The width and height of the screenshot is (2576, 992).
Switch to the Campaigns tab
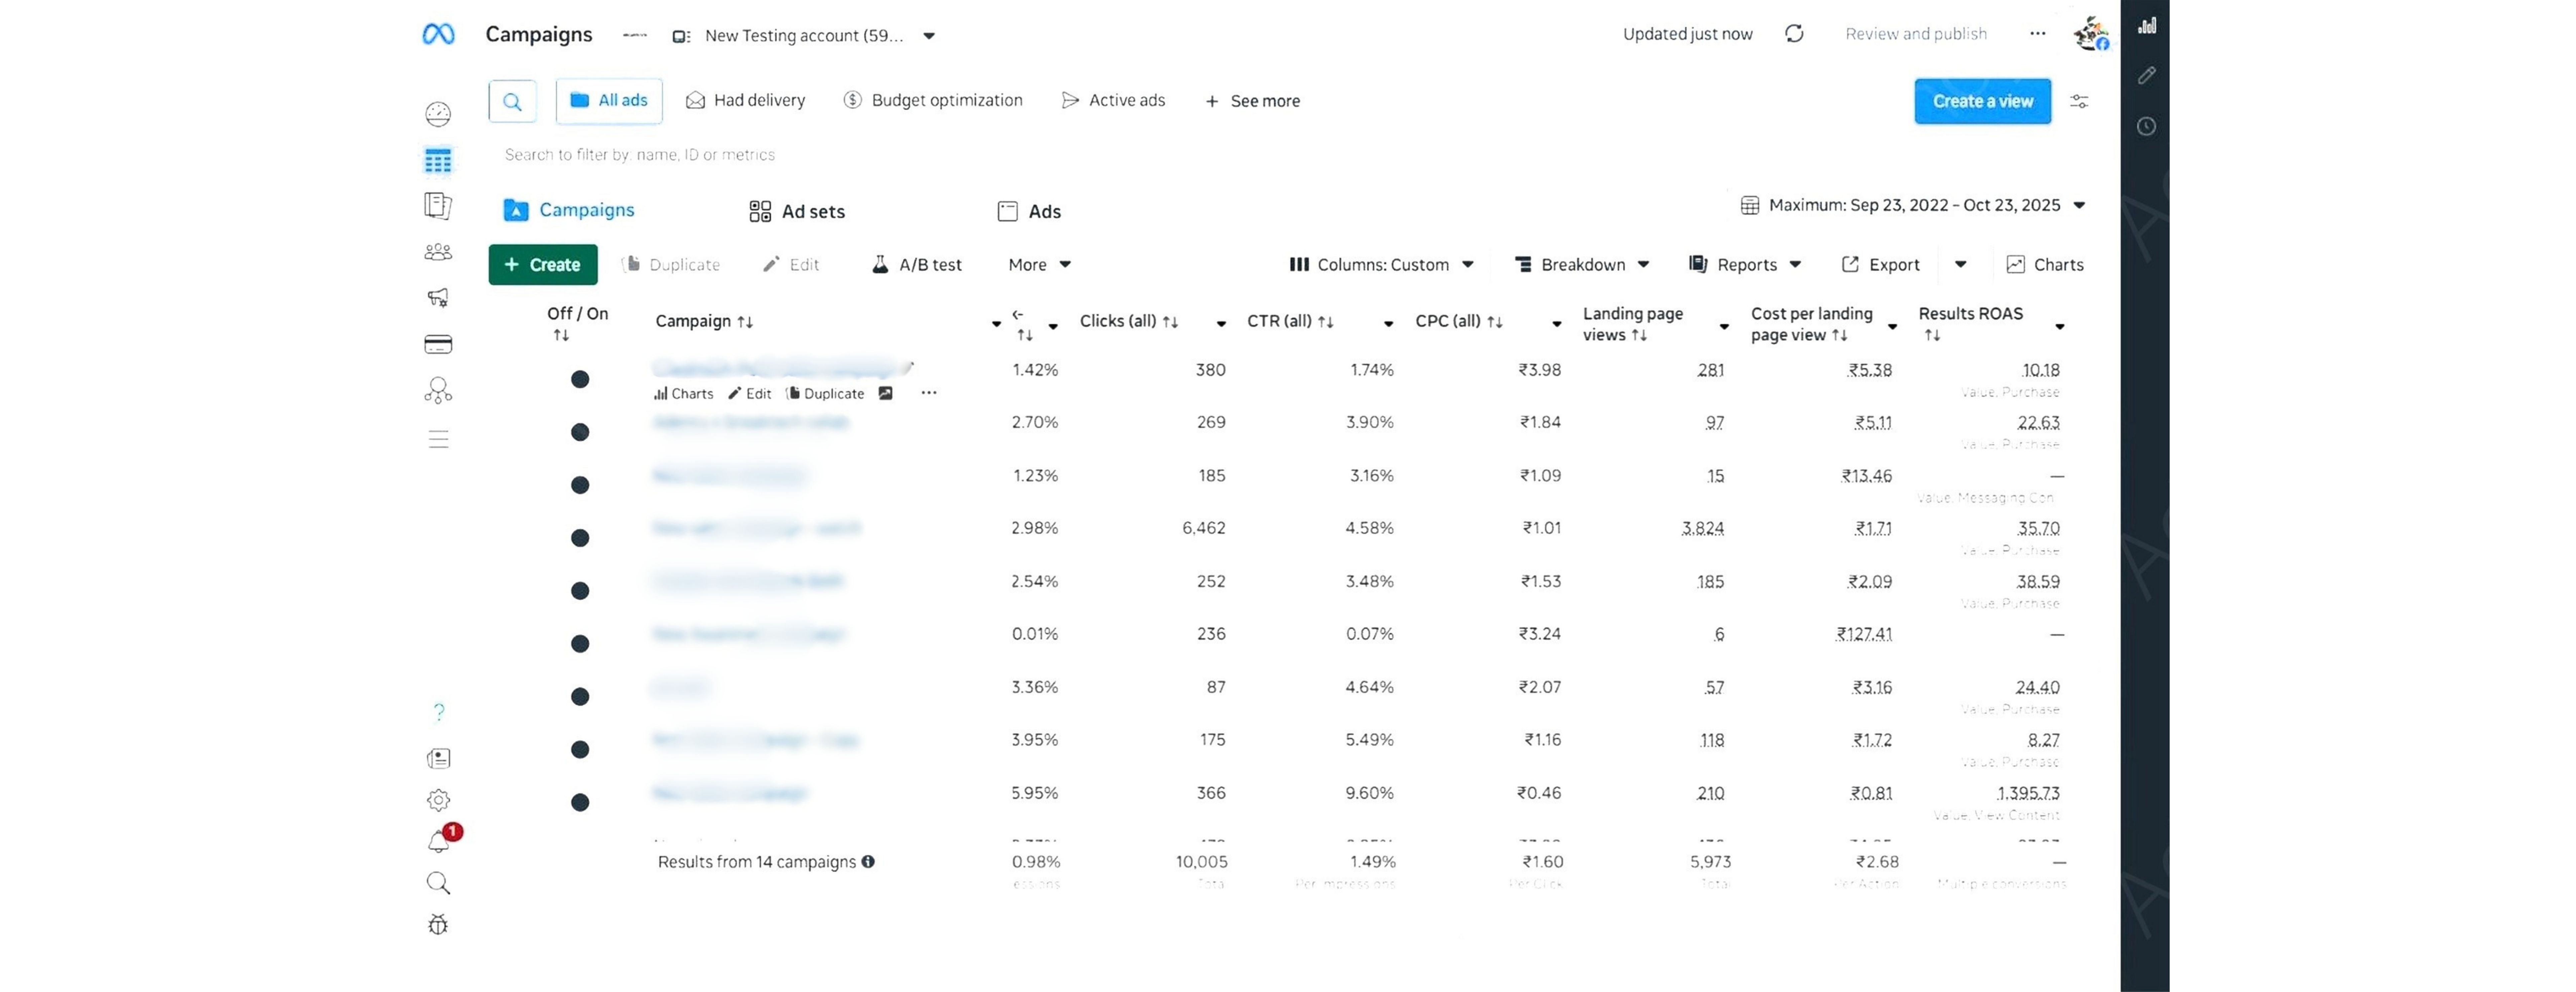(x=569, y=210)
